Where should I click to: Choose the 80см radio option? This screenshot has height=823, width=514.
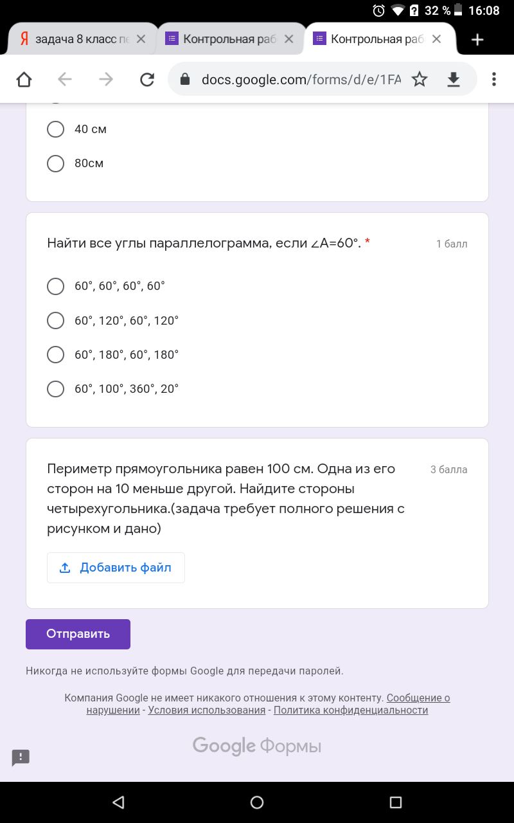76,163
